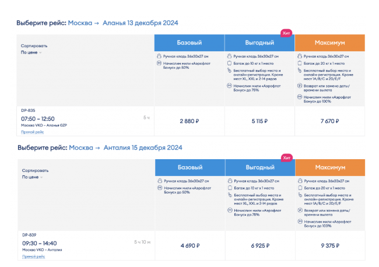Click refund icon in first Максимум tariff

300,86
